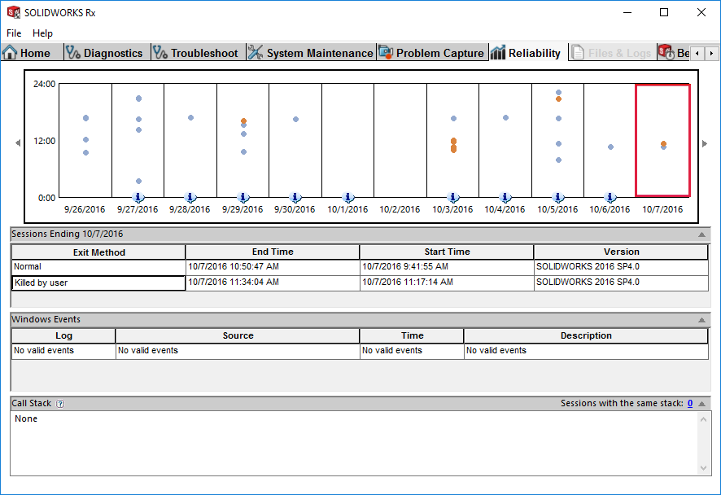Click the help icon beside Call Stack
Screen dimensions: 721x495
point(60,404)
